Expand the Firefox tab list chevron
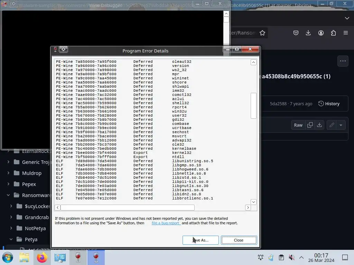 347,18
